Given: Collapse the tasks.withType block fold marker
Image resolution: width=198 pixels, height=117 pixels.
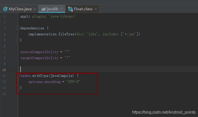Looking at the screenshot, I should pos(18,75).
